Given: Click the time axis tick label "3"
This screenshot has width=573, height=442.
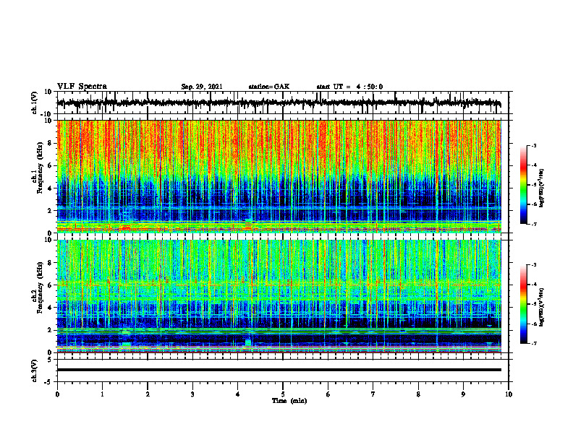Looking at the screenshot, I should (192, 394).
